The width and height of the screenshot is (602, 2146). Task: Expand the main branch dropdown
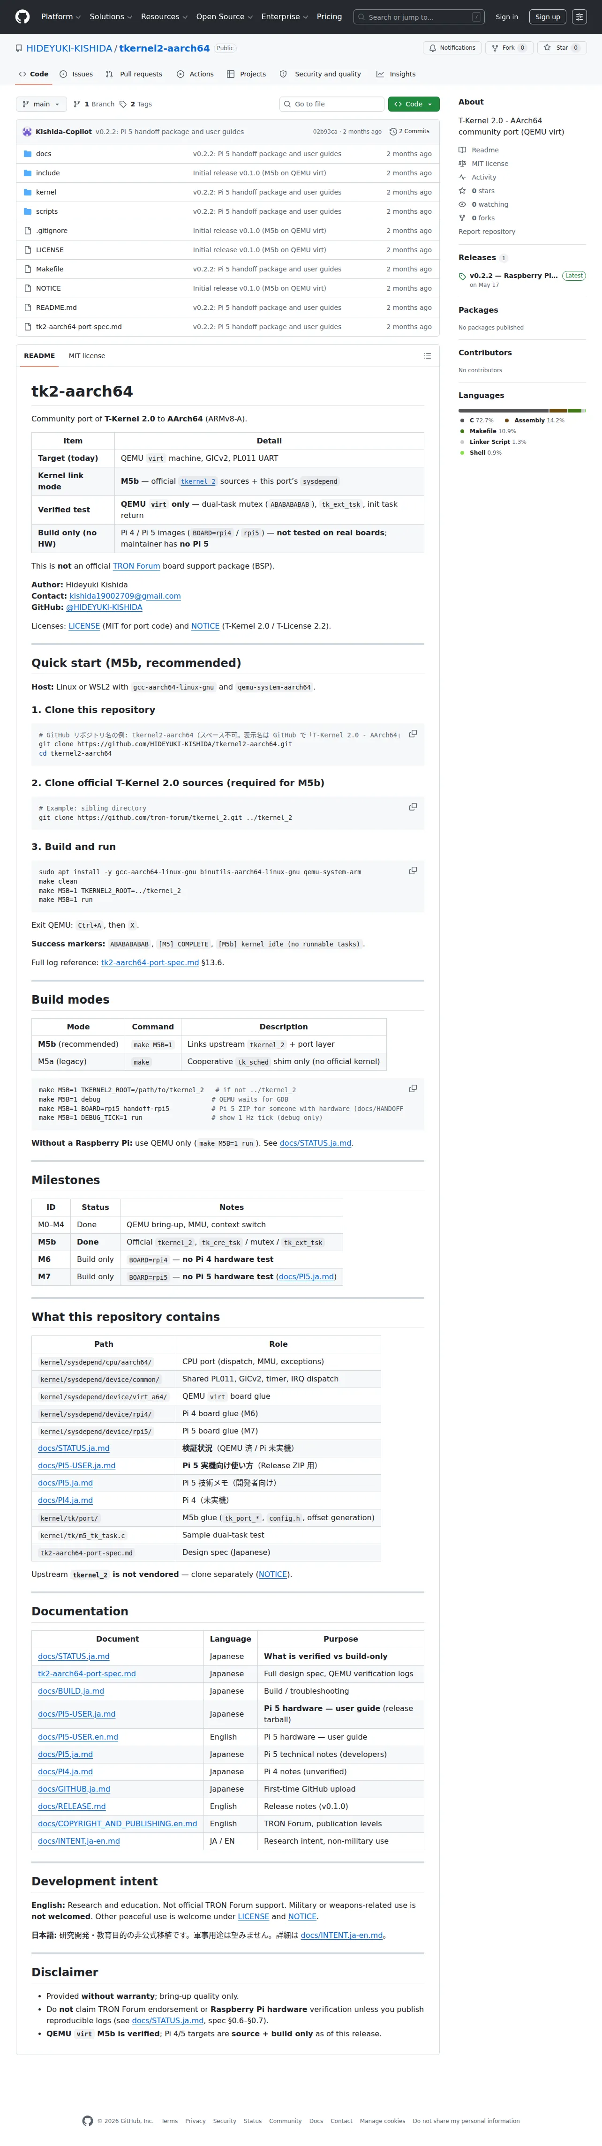tap(41, 104)
